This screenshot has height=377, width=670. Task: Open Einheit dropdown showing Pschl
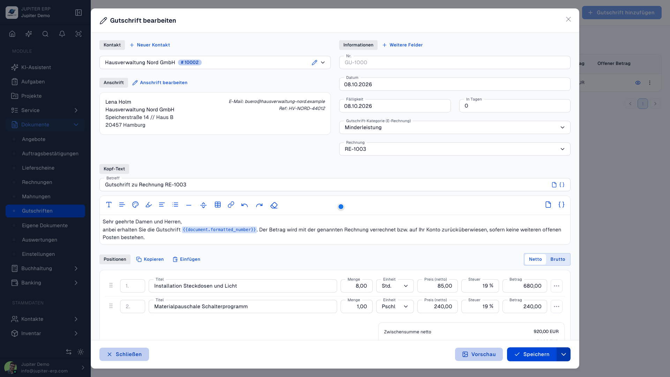coord(395,306)
